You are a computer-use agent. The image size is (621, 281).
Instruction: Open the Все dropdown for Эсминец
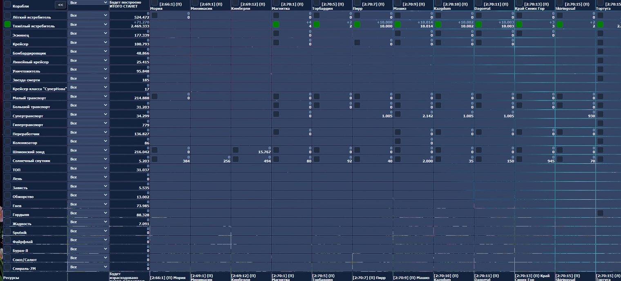88,33
